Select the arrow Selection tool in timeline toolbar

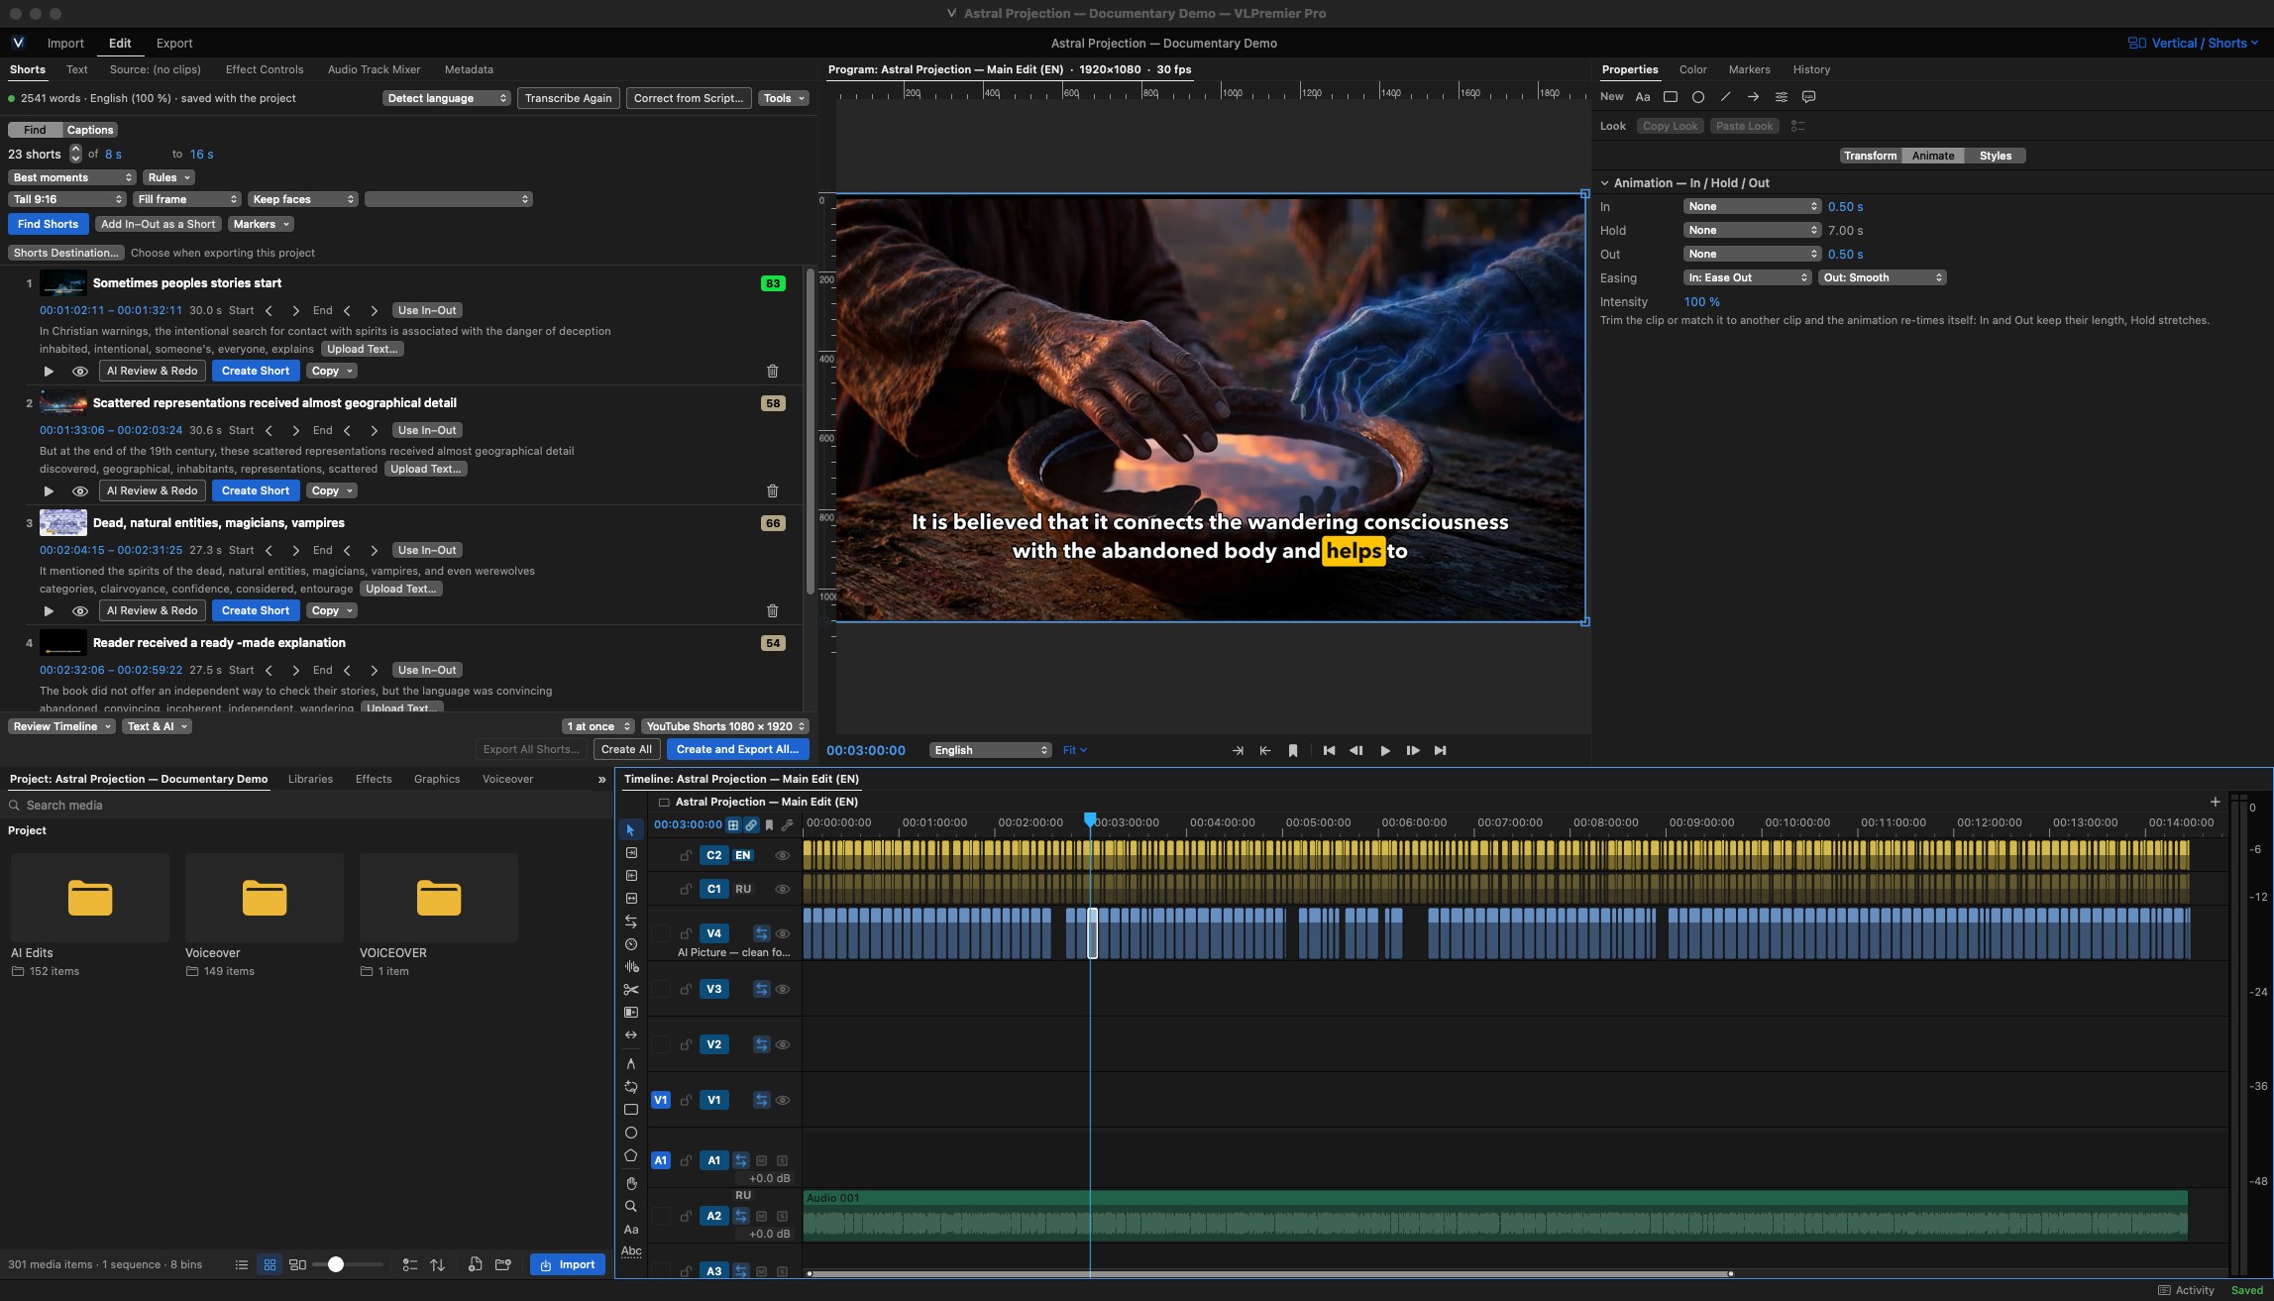click(x=630, y=829)
